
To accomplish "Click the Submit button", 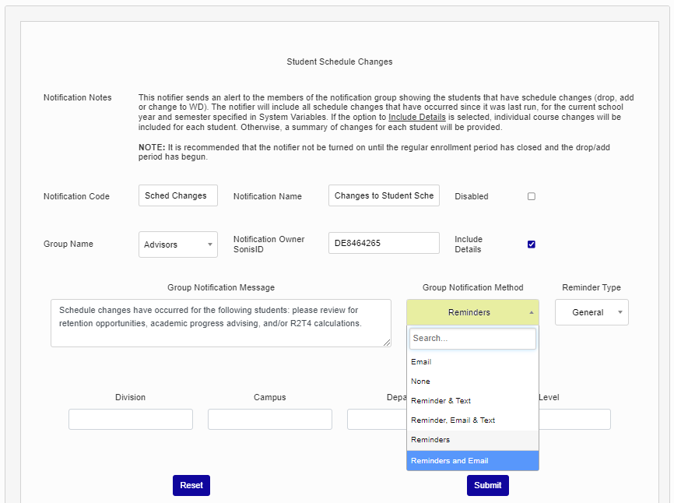I will point(487,485).
